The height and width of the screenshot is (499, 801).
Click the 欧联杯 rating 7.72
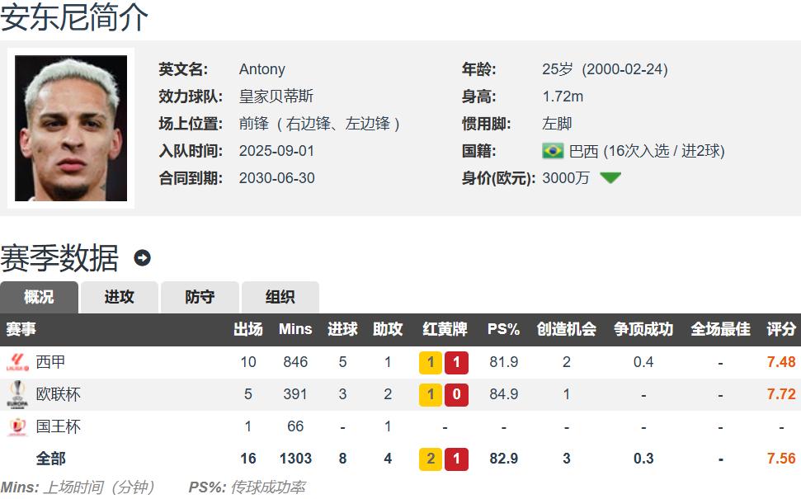pos(780,394)
